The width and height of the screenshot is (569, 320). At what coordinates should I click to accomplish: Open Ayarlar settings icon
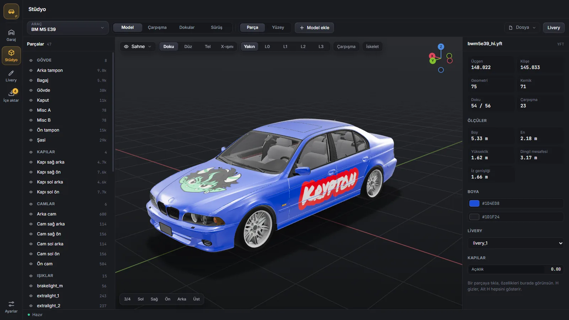[x=11, y=307]
